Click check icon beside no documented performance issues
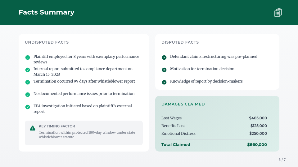 [x=28, y=95]
